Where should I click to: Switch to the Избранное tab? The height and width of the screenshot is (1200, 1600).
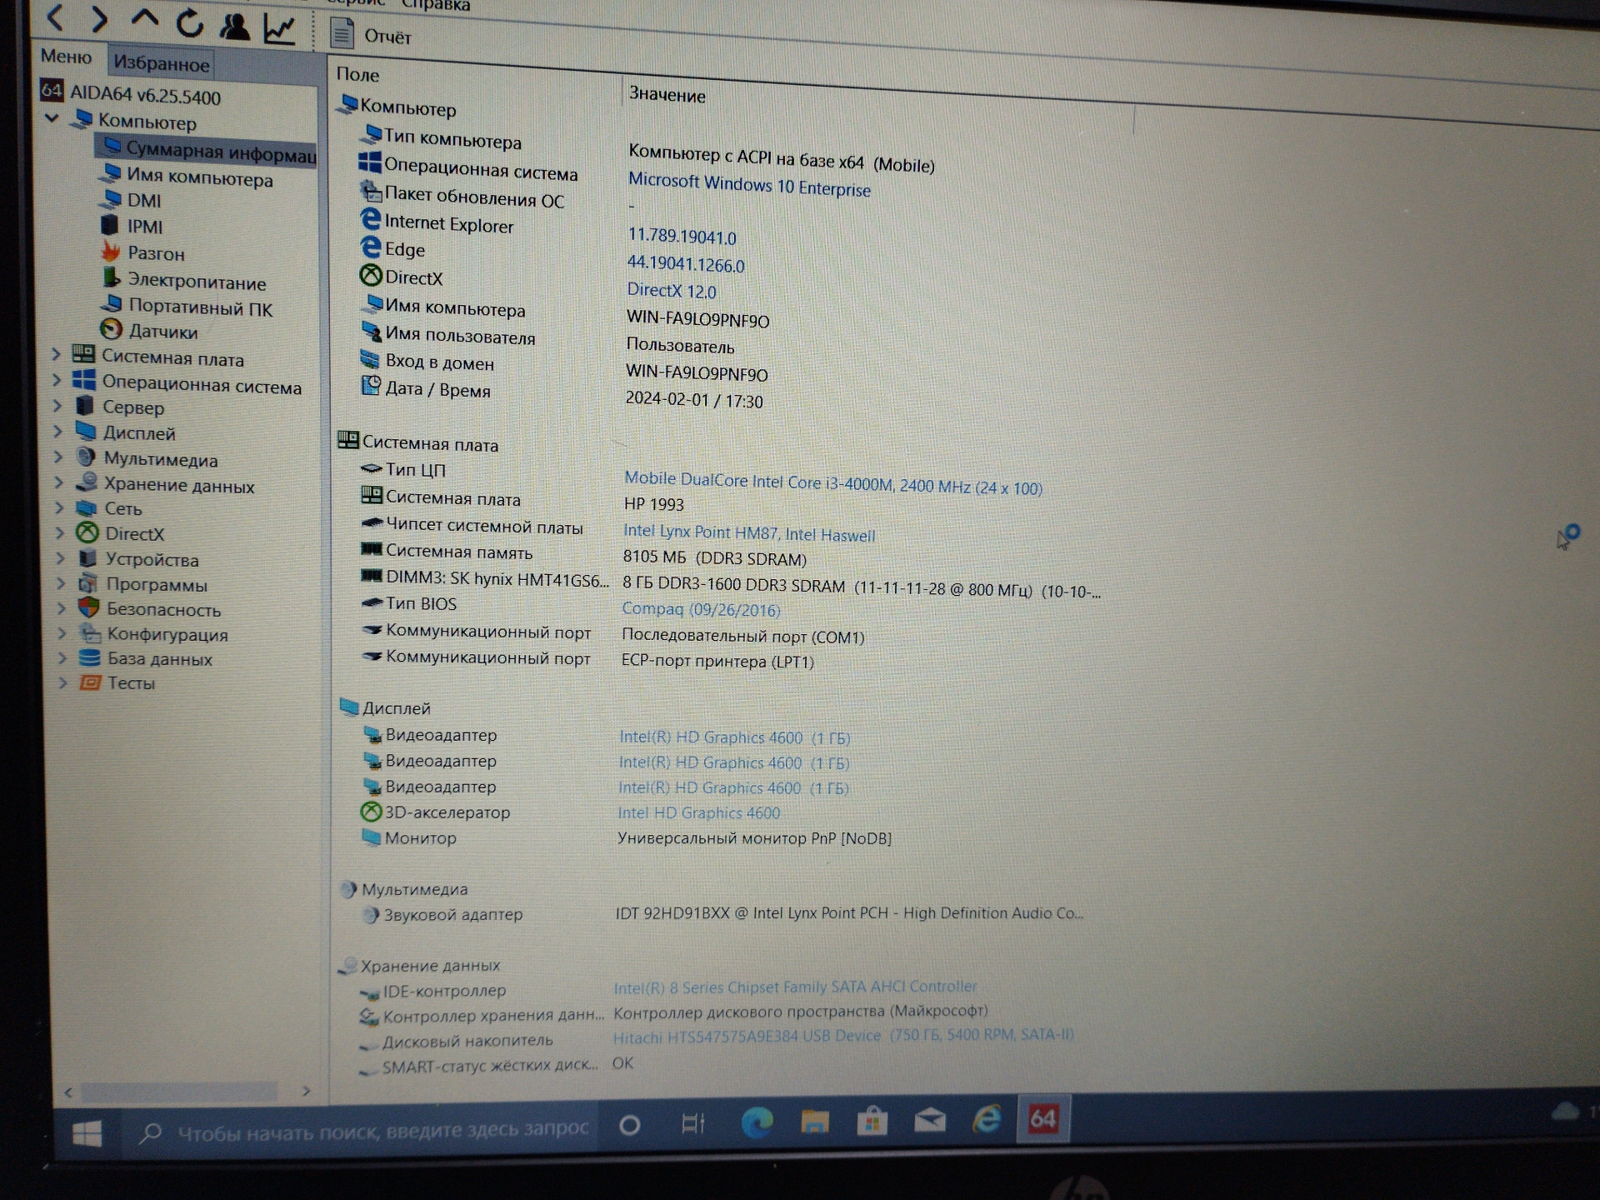tap(161, 63)
